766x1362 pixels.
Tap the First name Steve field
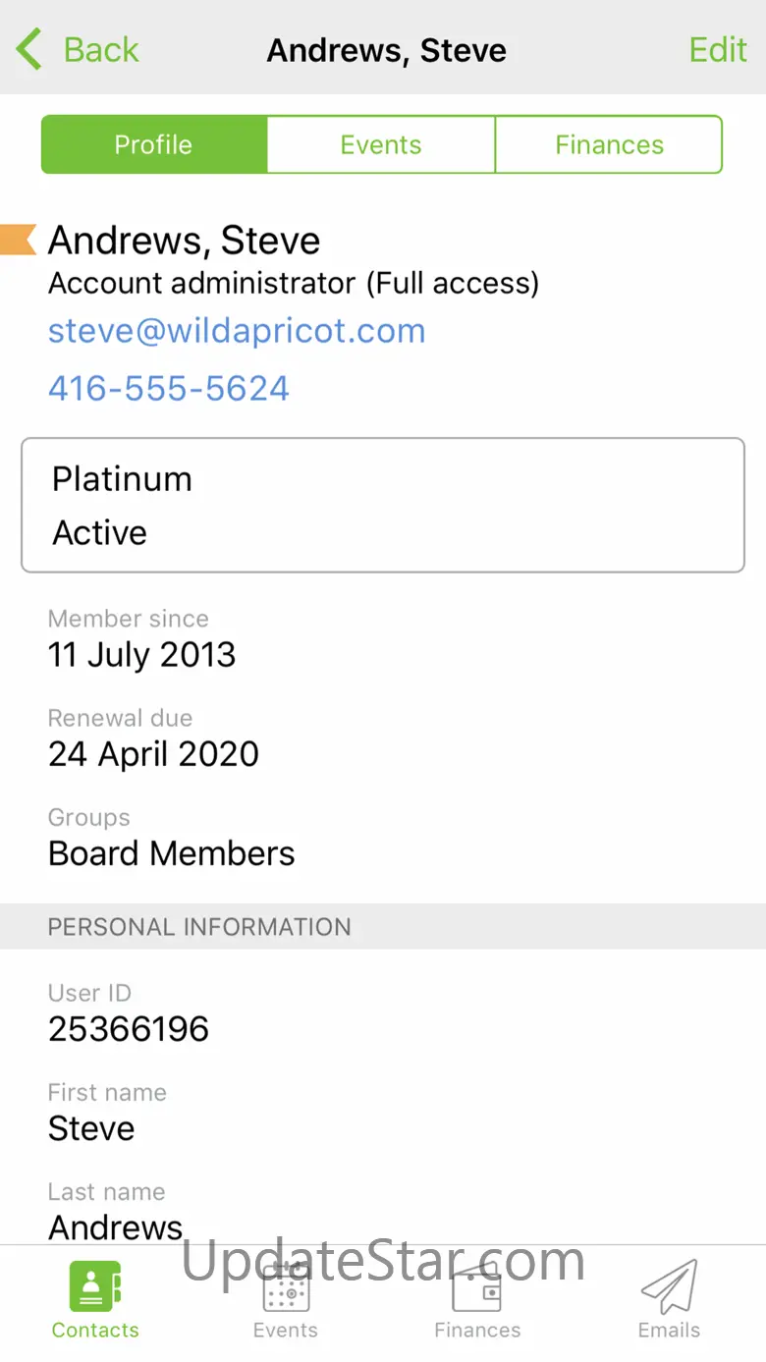[91, 1128]
